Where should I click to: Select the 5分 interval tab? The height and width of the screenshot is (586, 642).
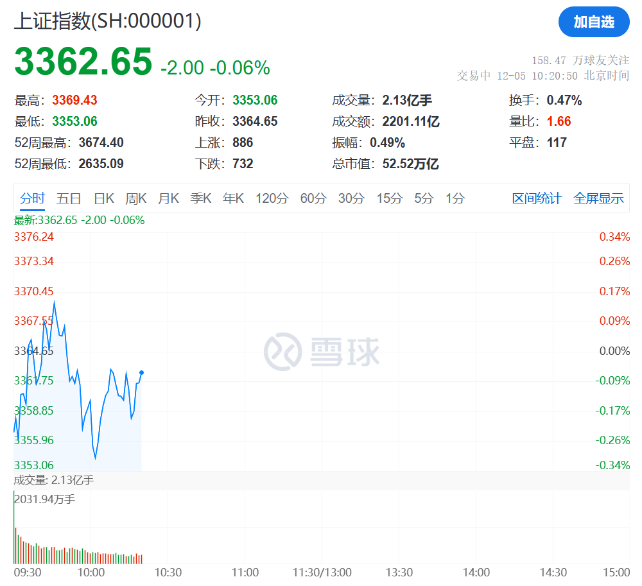[x=424, y=198]
